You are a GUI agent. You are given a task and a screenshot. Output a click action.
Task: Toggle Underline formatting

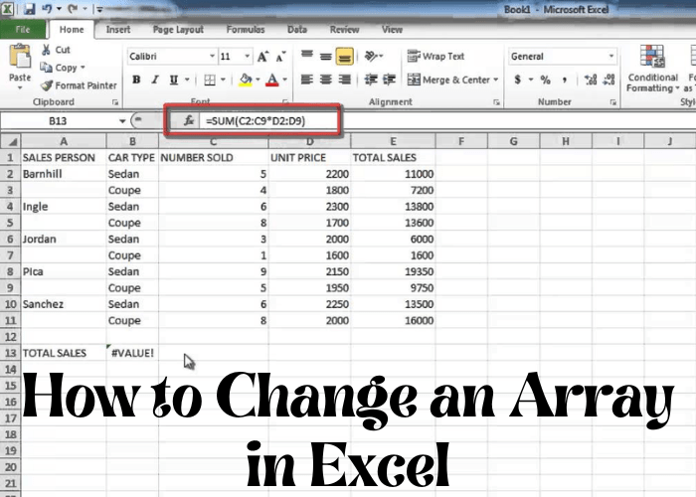pyautogui.click(x=174, y=80)
